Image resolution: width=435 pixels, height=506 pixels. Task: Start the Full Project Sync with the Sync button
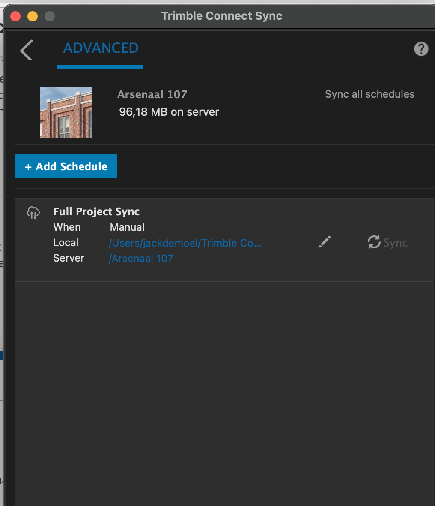387,242
